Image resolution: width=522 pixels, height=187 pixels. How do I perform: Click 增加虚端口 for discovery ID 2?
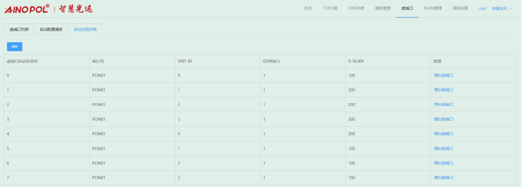point(443,105)
